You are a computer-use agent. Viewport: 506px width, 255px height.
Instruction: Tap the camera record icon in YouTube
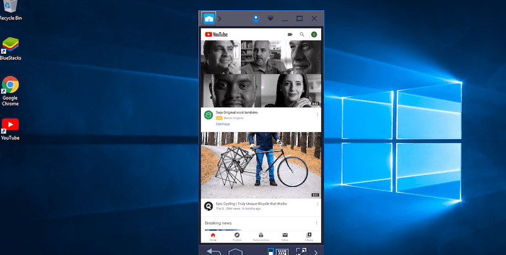click(290, 35)
